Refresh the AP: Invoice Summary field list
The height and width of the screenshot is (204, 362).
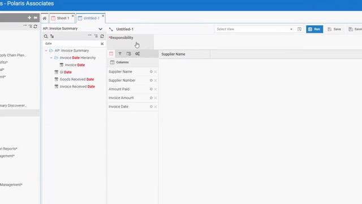(102, 36)
